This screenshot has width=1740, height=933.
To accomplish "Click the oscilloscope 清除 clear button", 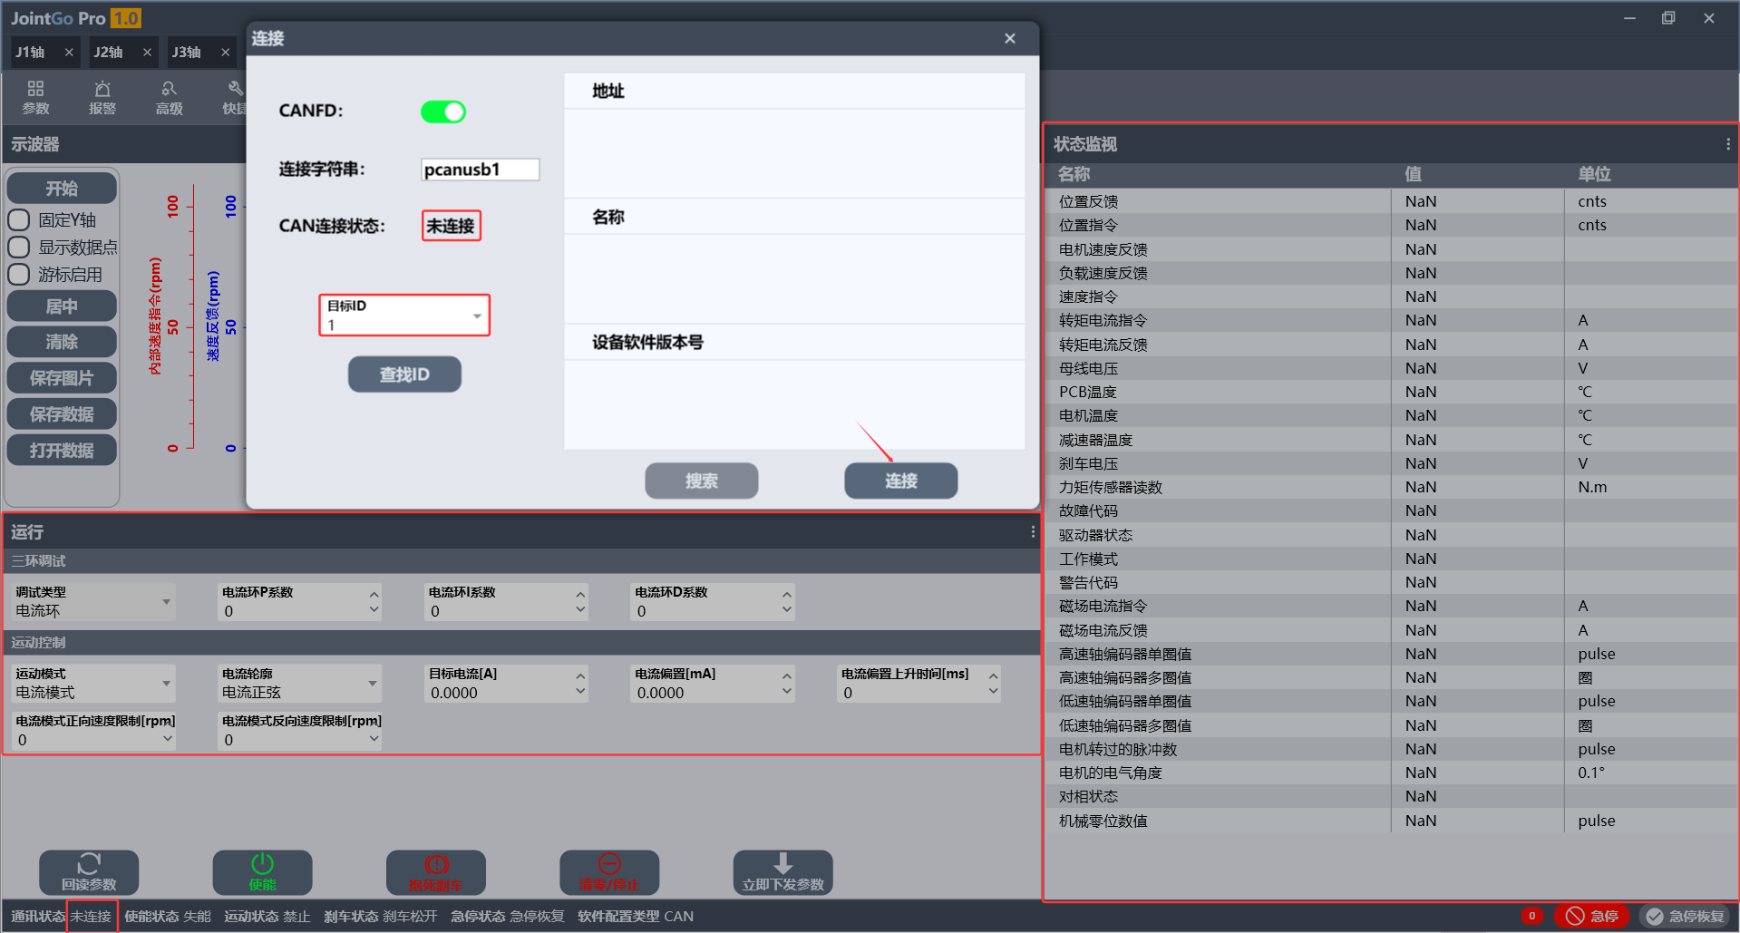I will tap(62, 342).
